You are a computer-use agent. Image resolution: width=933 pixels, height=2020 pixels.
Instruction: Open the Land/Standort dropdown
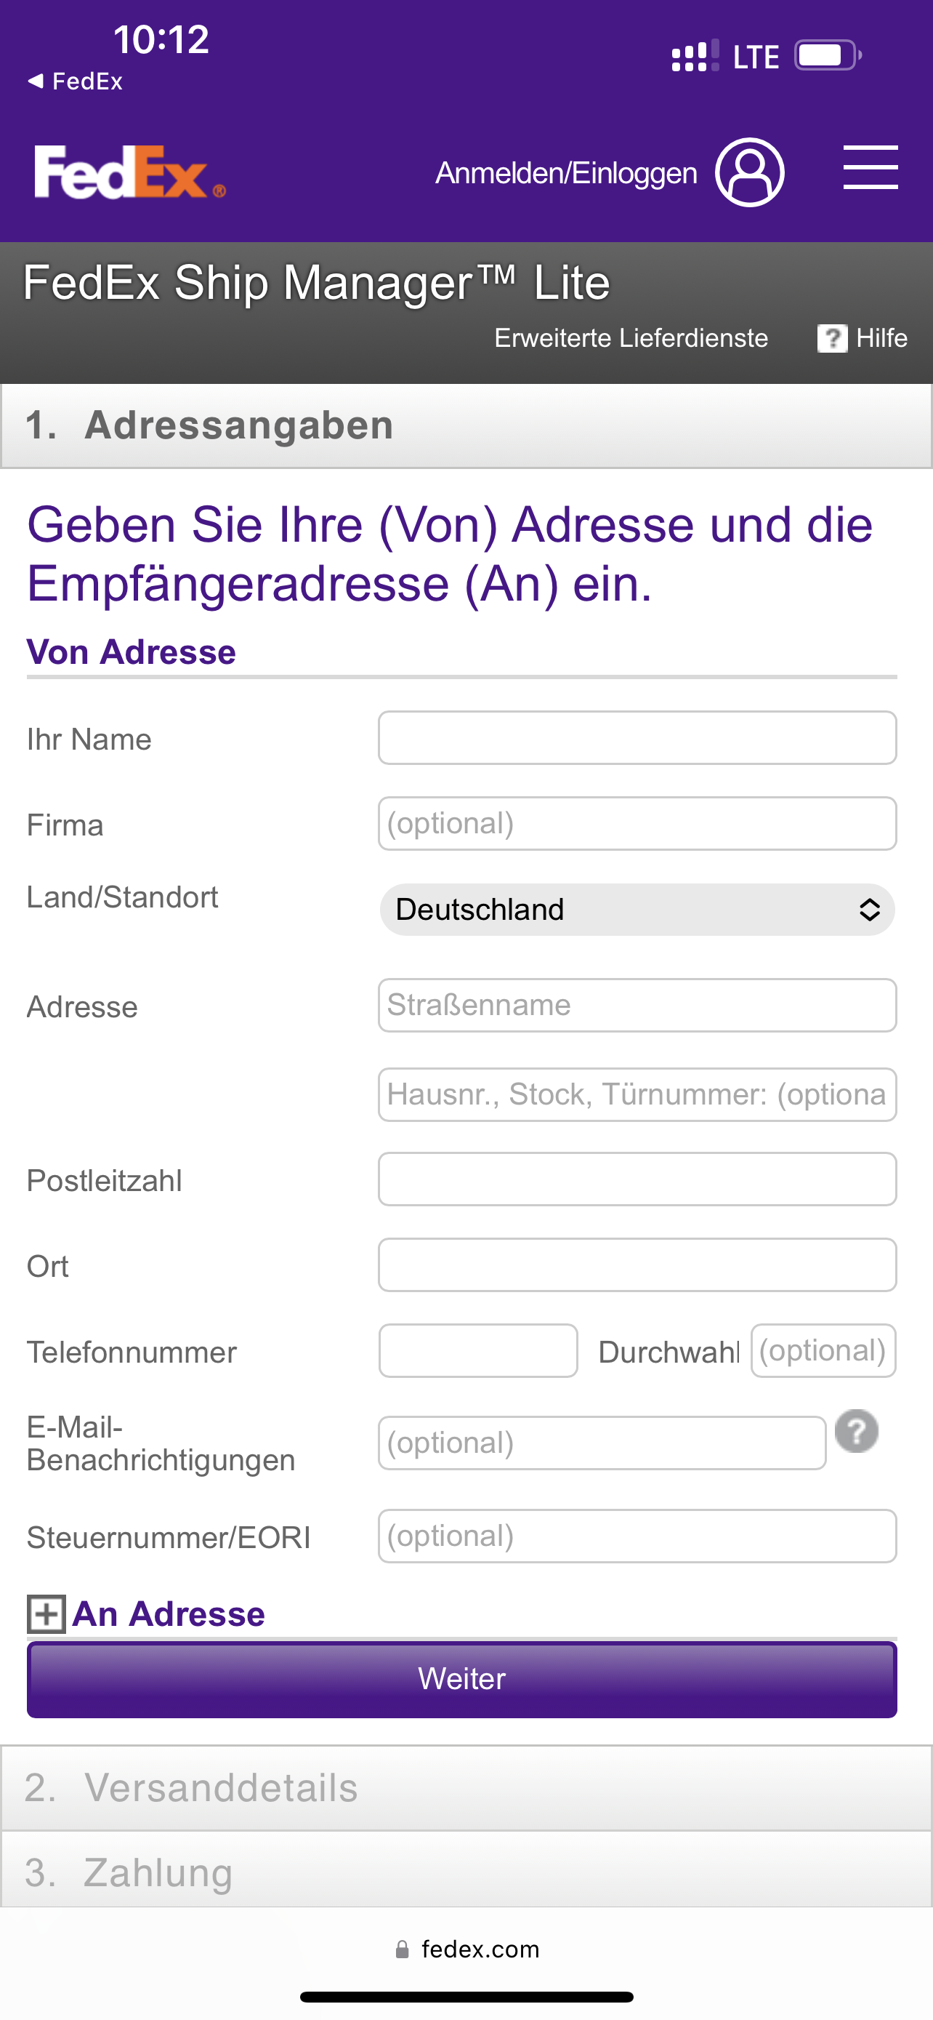pos(637,910)
